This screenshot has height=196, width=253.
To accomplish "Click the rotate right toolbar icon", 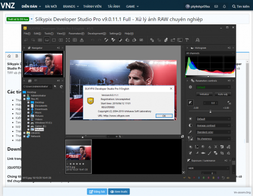I will point(134,40).
